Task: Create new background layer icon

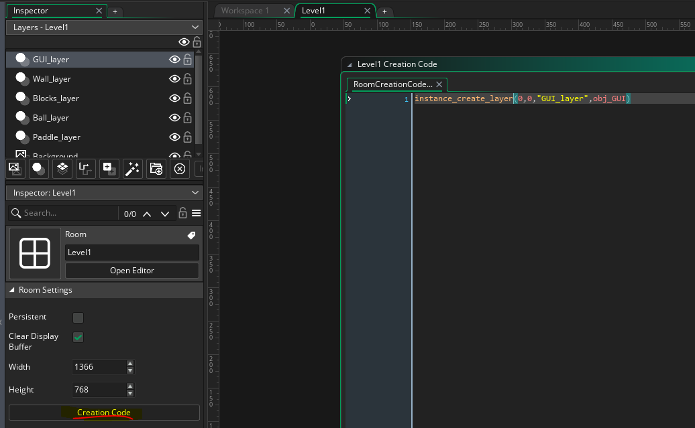Action: pyautogui.click(x=15, y=169)
